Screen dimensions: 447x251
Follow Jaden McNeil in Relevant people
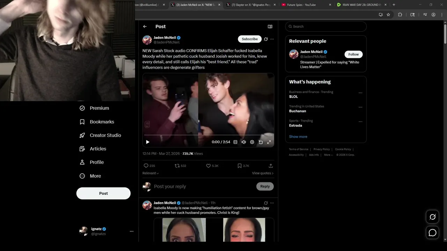353,54
